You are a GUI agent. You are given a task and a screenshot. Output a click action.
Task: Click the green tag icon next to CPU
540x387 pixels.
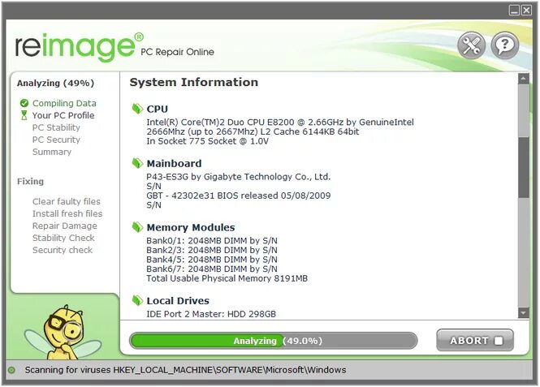point(137,109)
